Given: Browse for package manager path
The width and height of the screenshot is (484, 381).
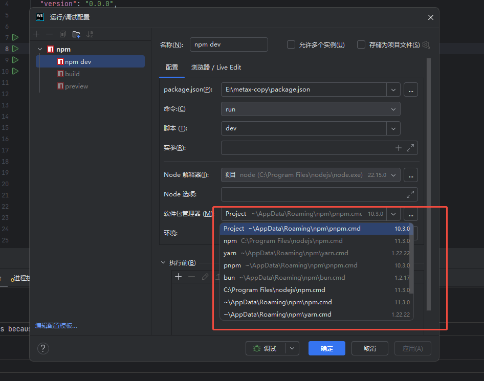Looking at the screenshot, I should tap(411, 214).
